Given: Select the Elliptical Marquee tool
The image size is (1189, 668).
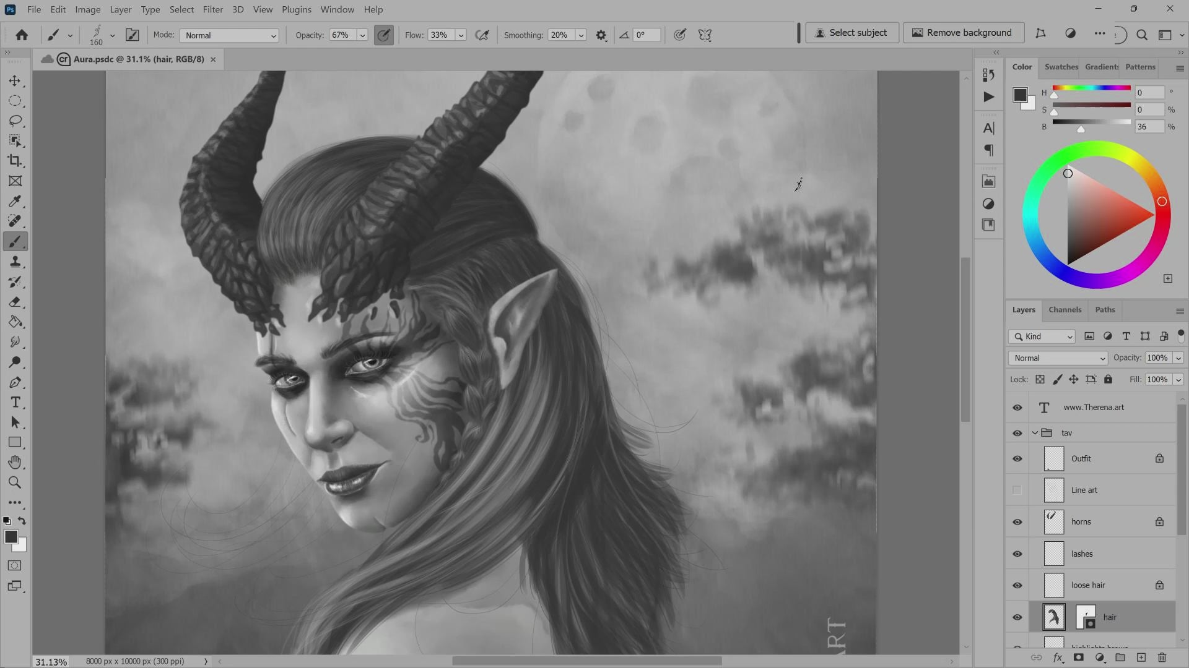Looking at the screenshot, I should click(15, 101).
